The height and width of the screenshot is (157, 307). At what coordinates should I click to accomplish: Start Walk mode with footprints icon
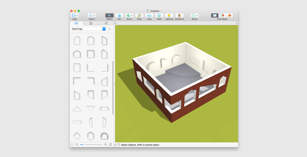click(159, 16)
